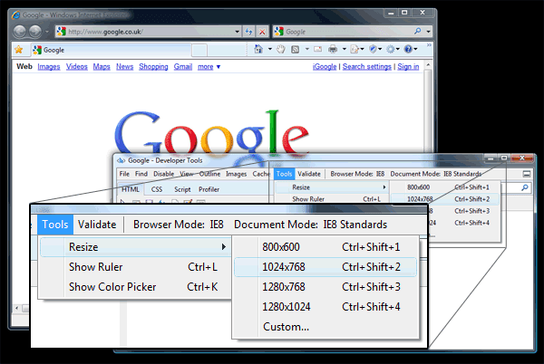Select 1280x768 in the enlarged Resize submenu
Viewport: 544px width, 364px height.
[325, 287]
